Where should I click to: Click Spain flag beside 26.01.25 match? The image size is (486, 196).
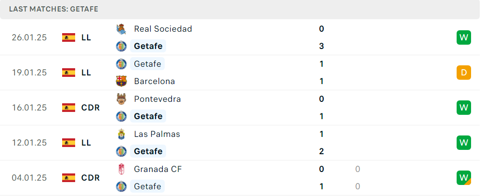[x=68, y=37]
